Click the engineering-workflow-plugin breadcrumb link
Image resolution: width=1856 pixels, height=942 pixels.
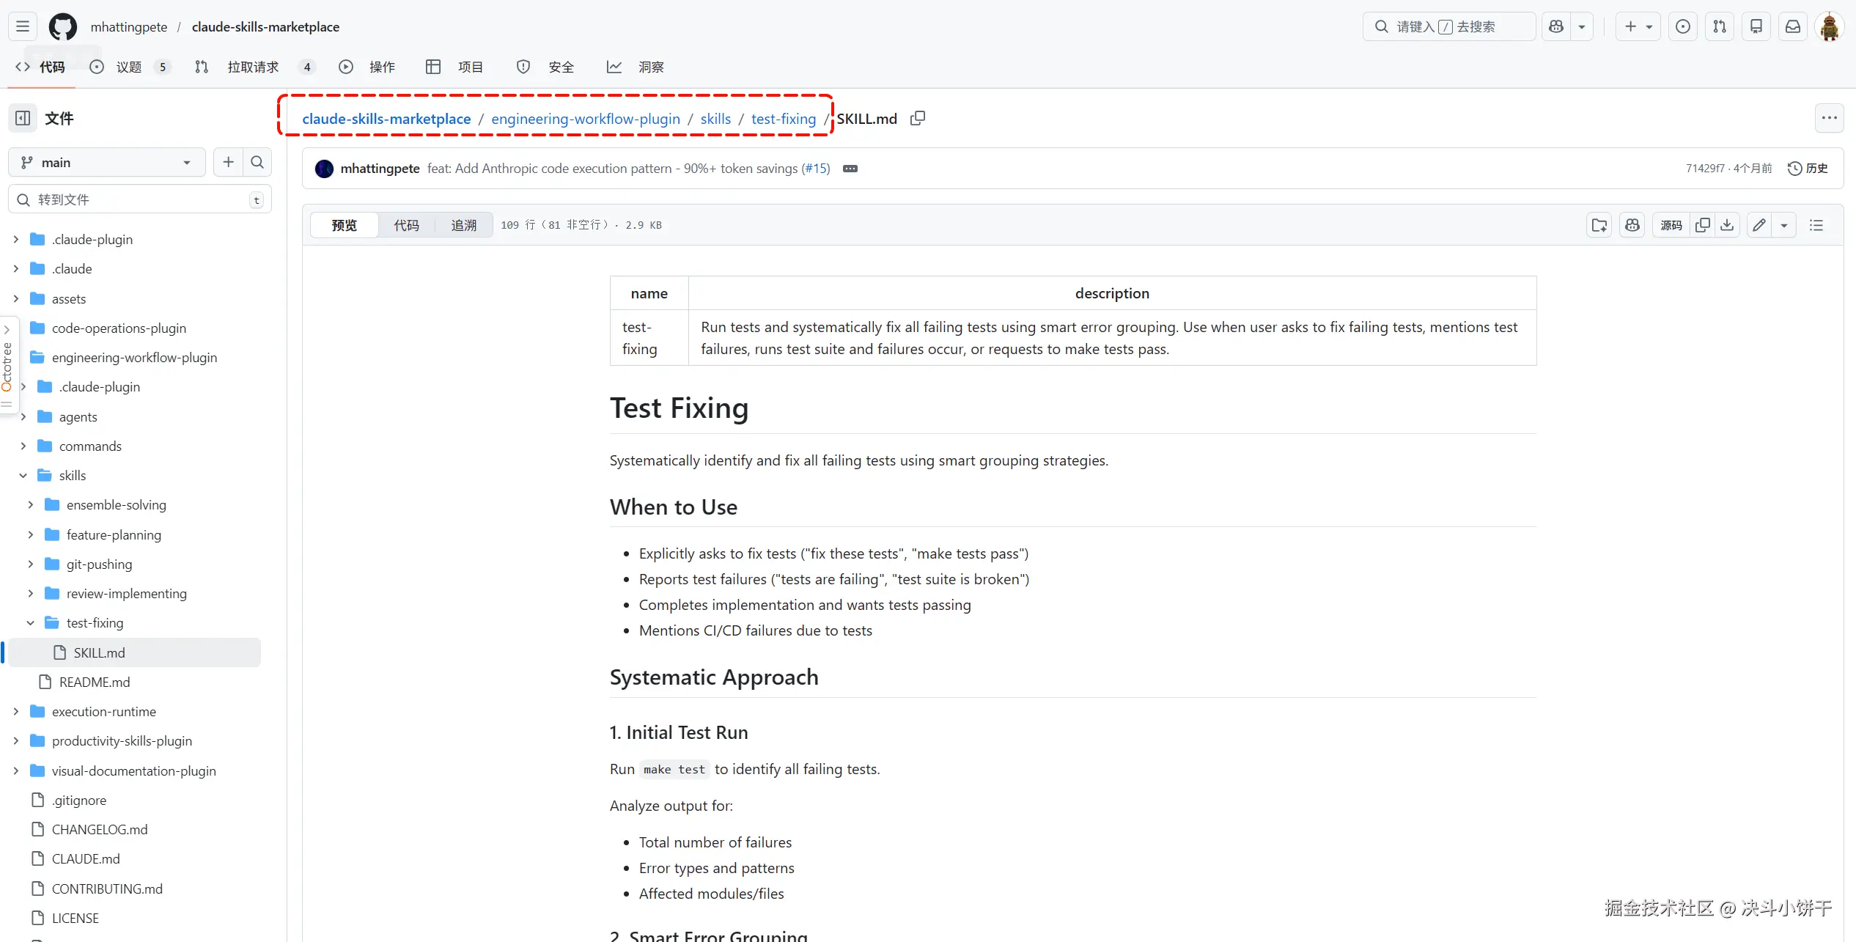[x=585, y=119]
